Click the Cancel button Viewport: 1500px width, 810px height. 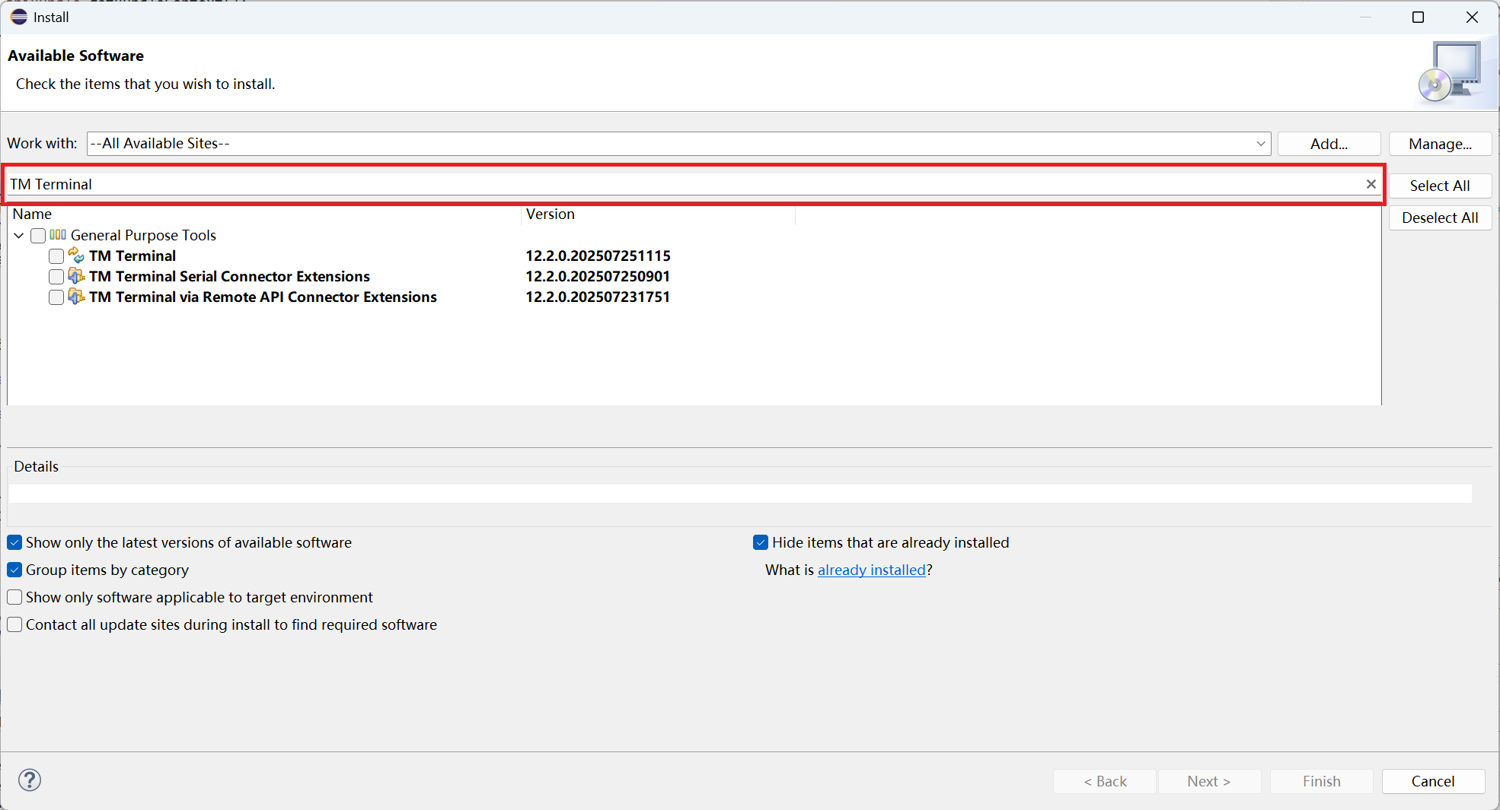(1433, 781)
